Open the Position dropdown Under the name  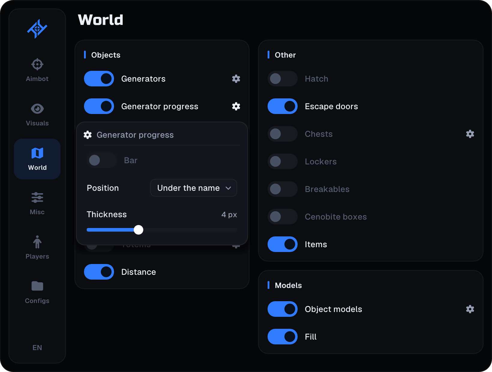point(193,188)
